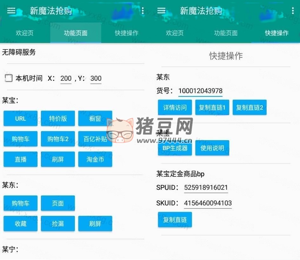Viewport: 300px width, 260px height.
Task: Open the left screen three-dot overflow menu
Action: [143, 11]
